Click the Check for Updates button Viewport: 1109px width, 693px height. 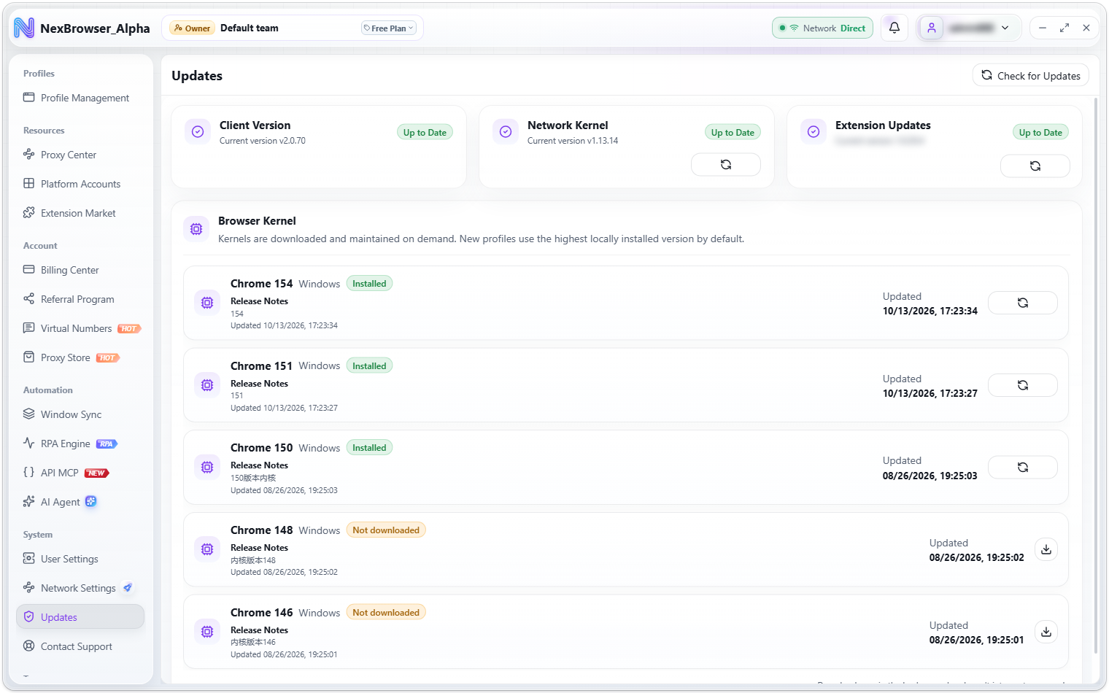pyautogui.click(x=1030, y=75)
